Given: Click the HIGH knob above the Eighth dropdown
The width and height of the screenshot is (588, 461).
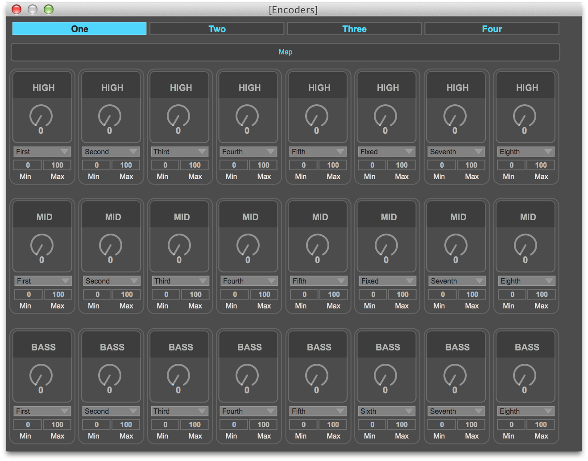Looking at the screenshot, I should click(525, 116).
